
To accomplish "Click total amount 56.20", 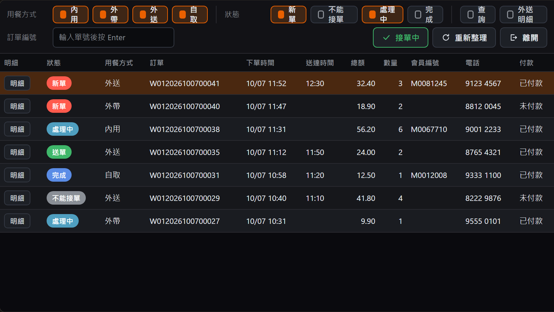I will tap(366, 129).
